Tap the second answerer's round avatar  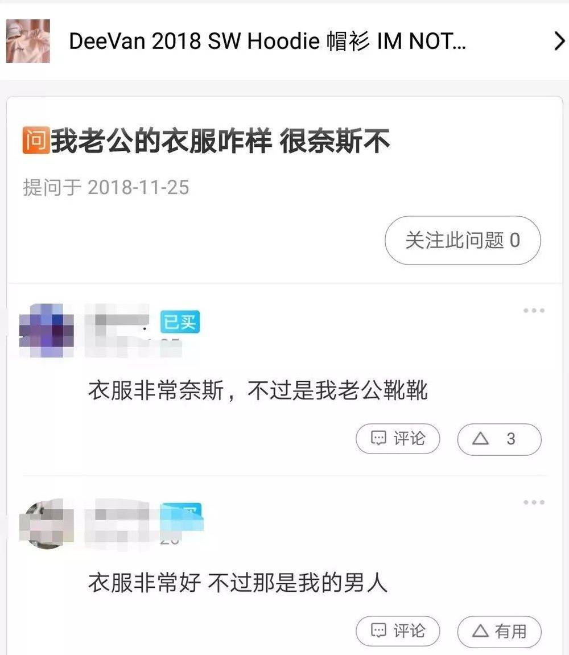click(x=46, y=524)
